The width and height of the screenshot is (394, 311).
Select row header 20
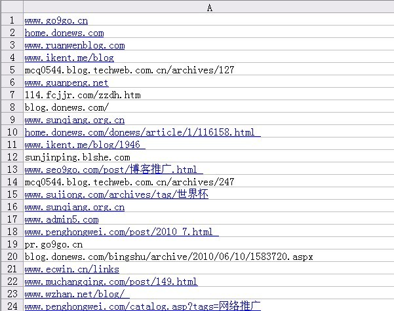coord(12,256)
